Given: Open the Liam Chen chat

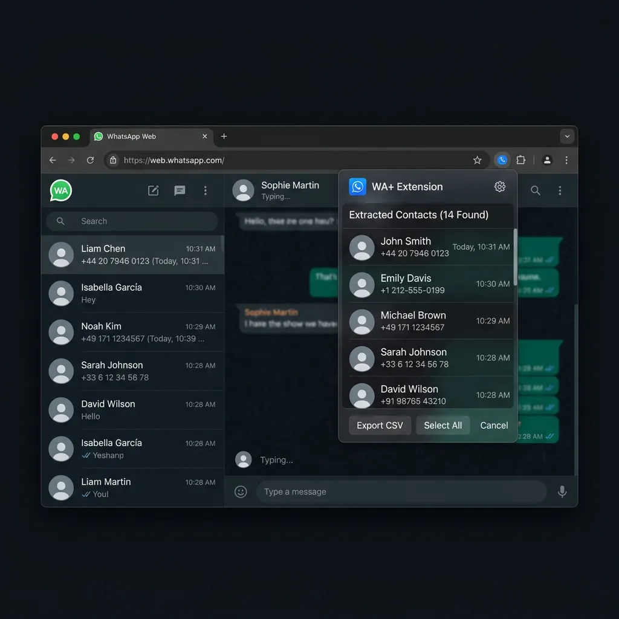Looking at the screenshot, I should (x=132, y=254).
